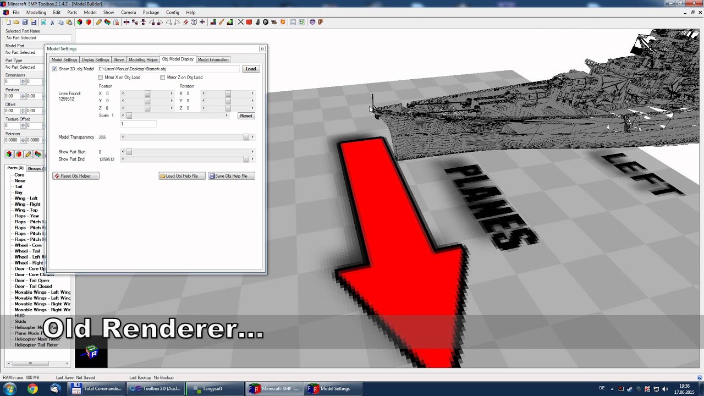Select the Groups tab in parts panel
704x396 pixels.
click(x=35, y=168)
